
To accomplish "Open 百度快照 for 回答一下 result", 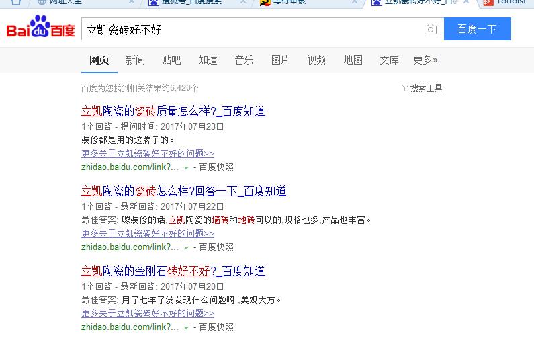I will 216,247.
